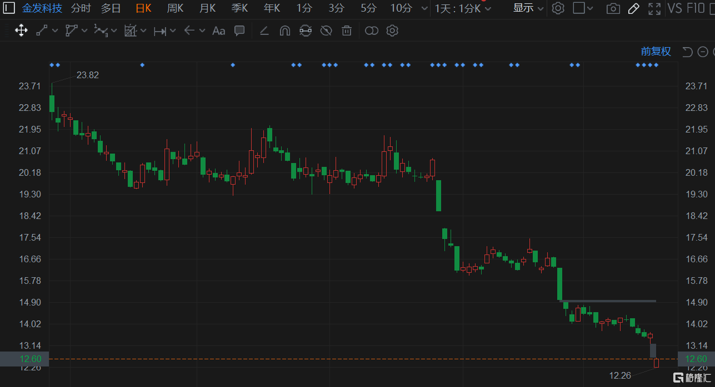Select the line segment drawing tool

point(42,30)
